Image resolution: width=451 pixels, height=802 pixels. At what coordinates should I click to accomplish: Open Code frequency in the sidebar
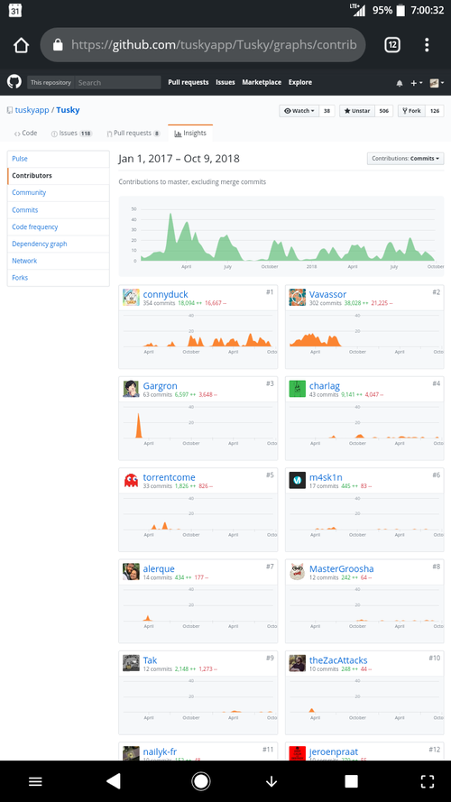(x=59, y=227)
